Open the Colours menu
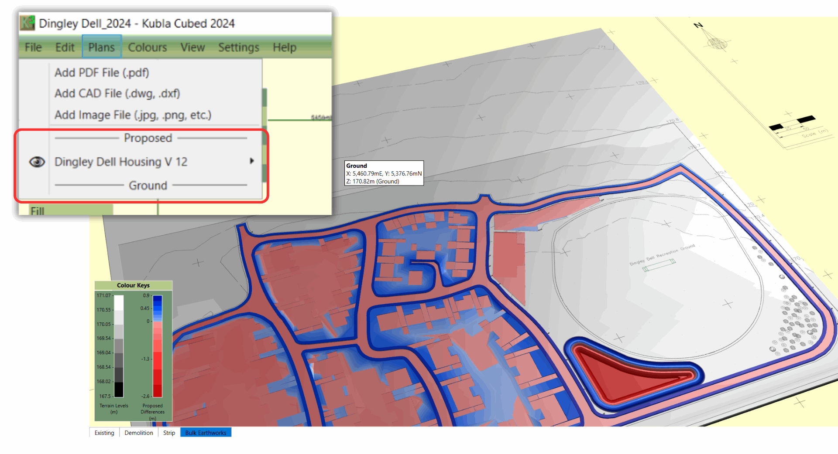The height and width of the screenshot is (454, 838). point(147,47)
